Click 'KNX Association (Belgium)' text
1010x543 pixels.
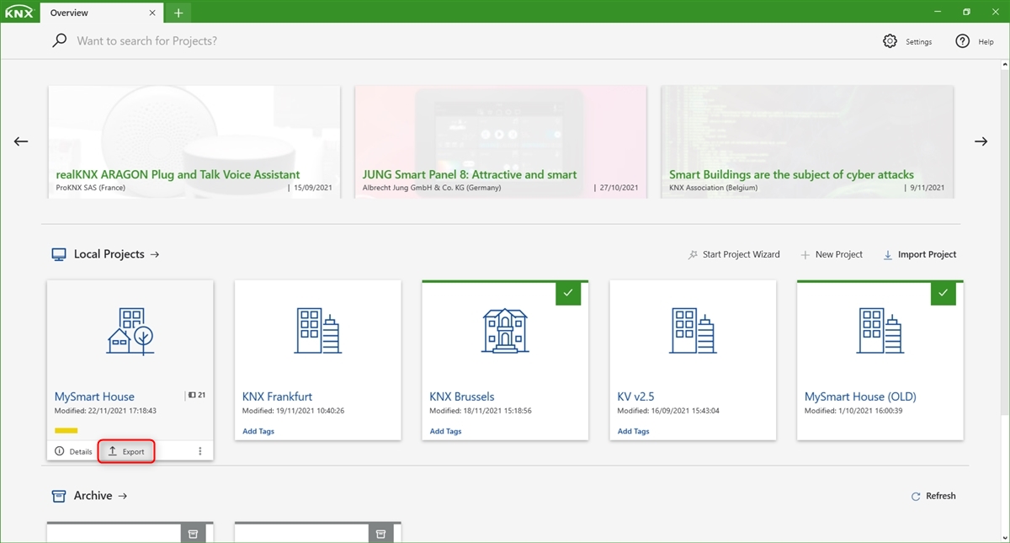coord(713,188)
